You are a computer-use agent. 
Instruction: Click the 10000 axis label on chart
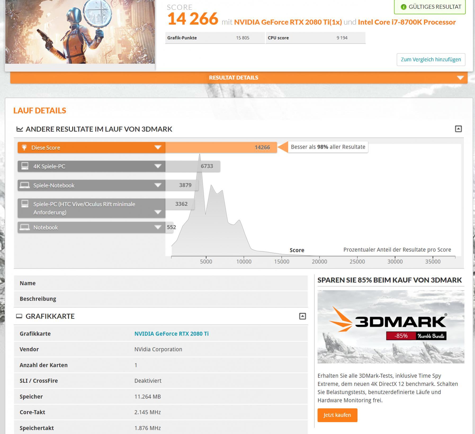tap(244, 262)
